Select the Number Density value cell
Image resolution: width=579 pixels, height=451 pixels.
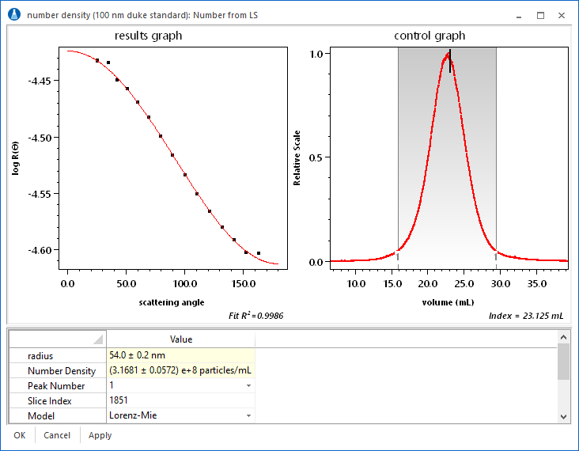180,371
